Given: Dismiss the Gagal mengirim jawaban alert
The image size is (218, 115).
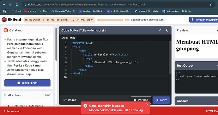Looking at the screenshot, I should tap(147, 105).
